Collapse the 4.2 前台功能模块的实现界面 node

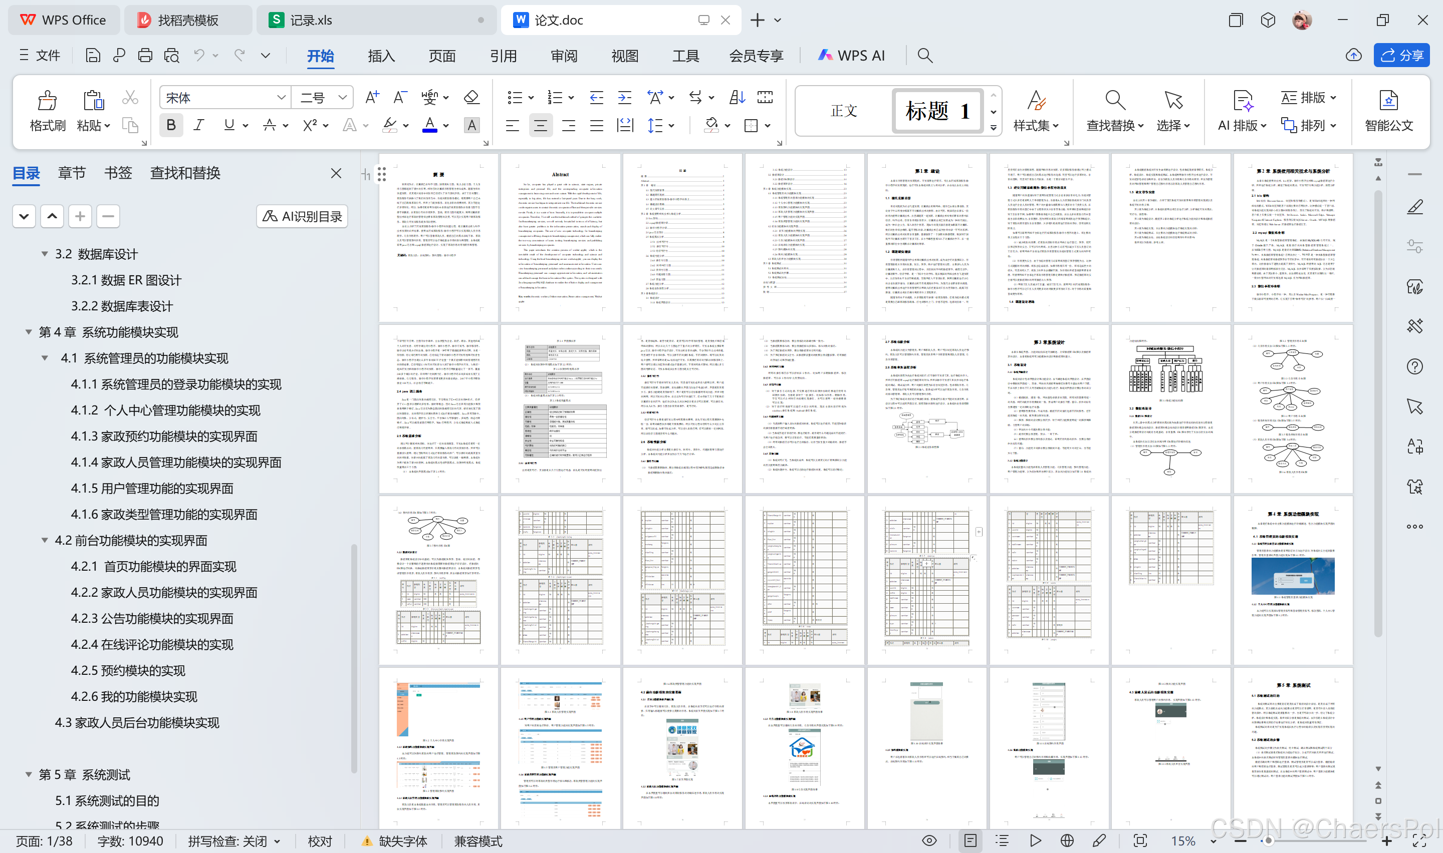(44, 540)
